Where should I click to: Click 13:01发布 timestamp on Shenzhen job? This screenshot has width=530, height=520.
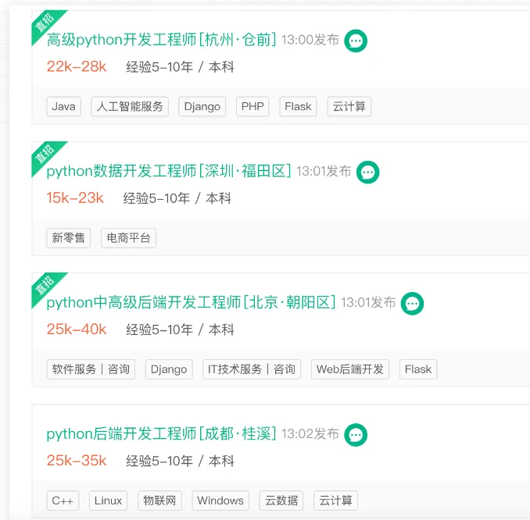pos(324,172)
